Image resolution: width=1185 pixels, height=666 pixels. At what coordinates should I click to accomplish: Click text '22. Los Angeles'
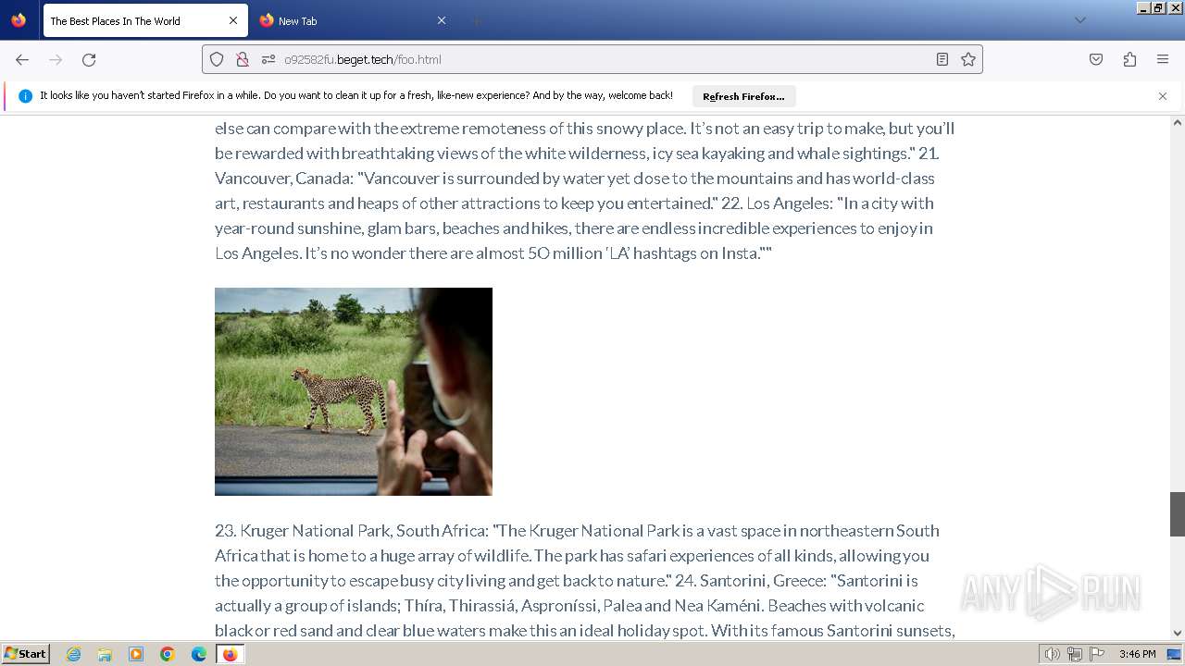[776, 203]
